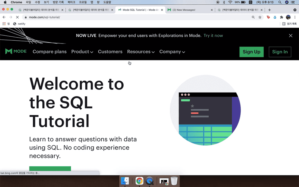The width and height of the screenshot is (299, 187).
Task: Close the New Messages tab
Action: (212, 10)
